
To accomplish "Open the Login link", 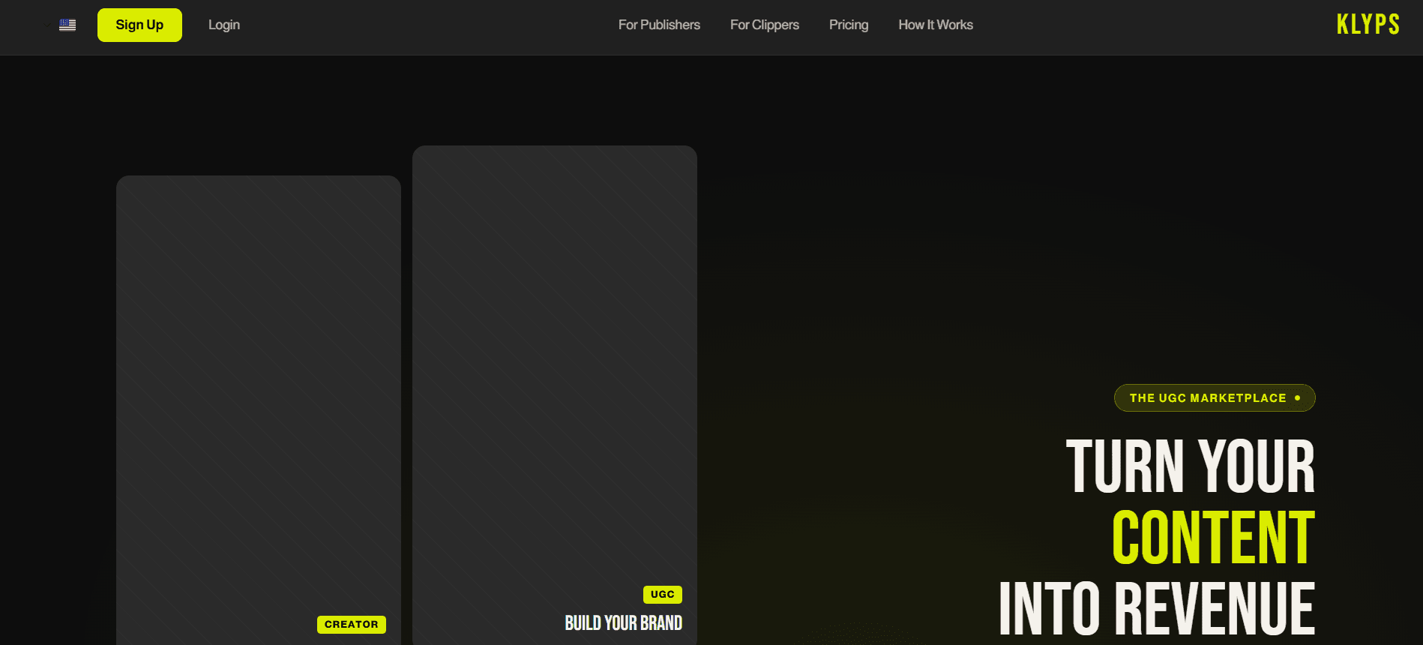I will coord(224,25).
